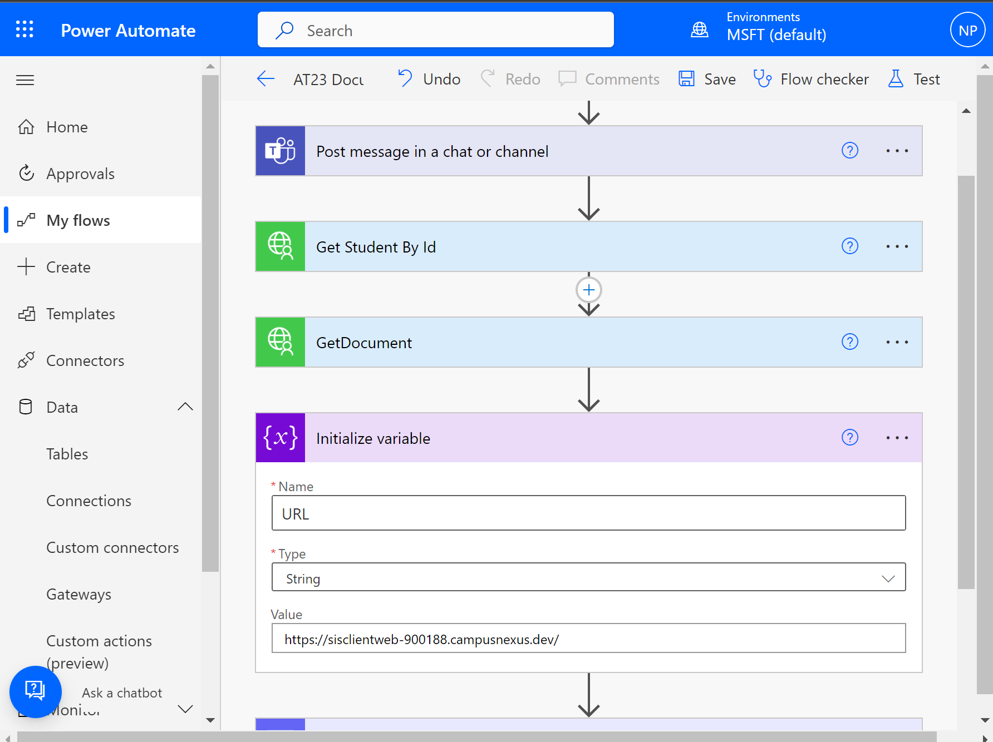Select My flows in sidebar
993x742 pixels.
tap(101, 220)
